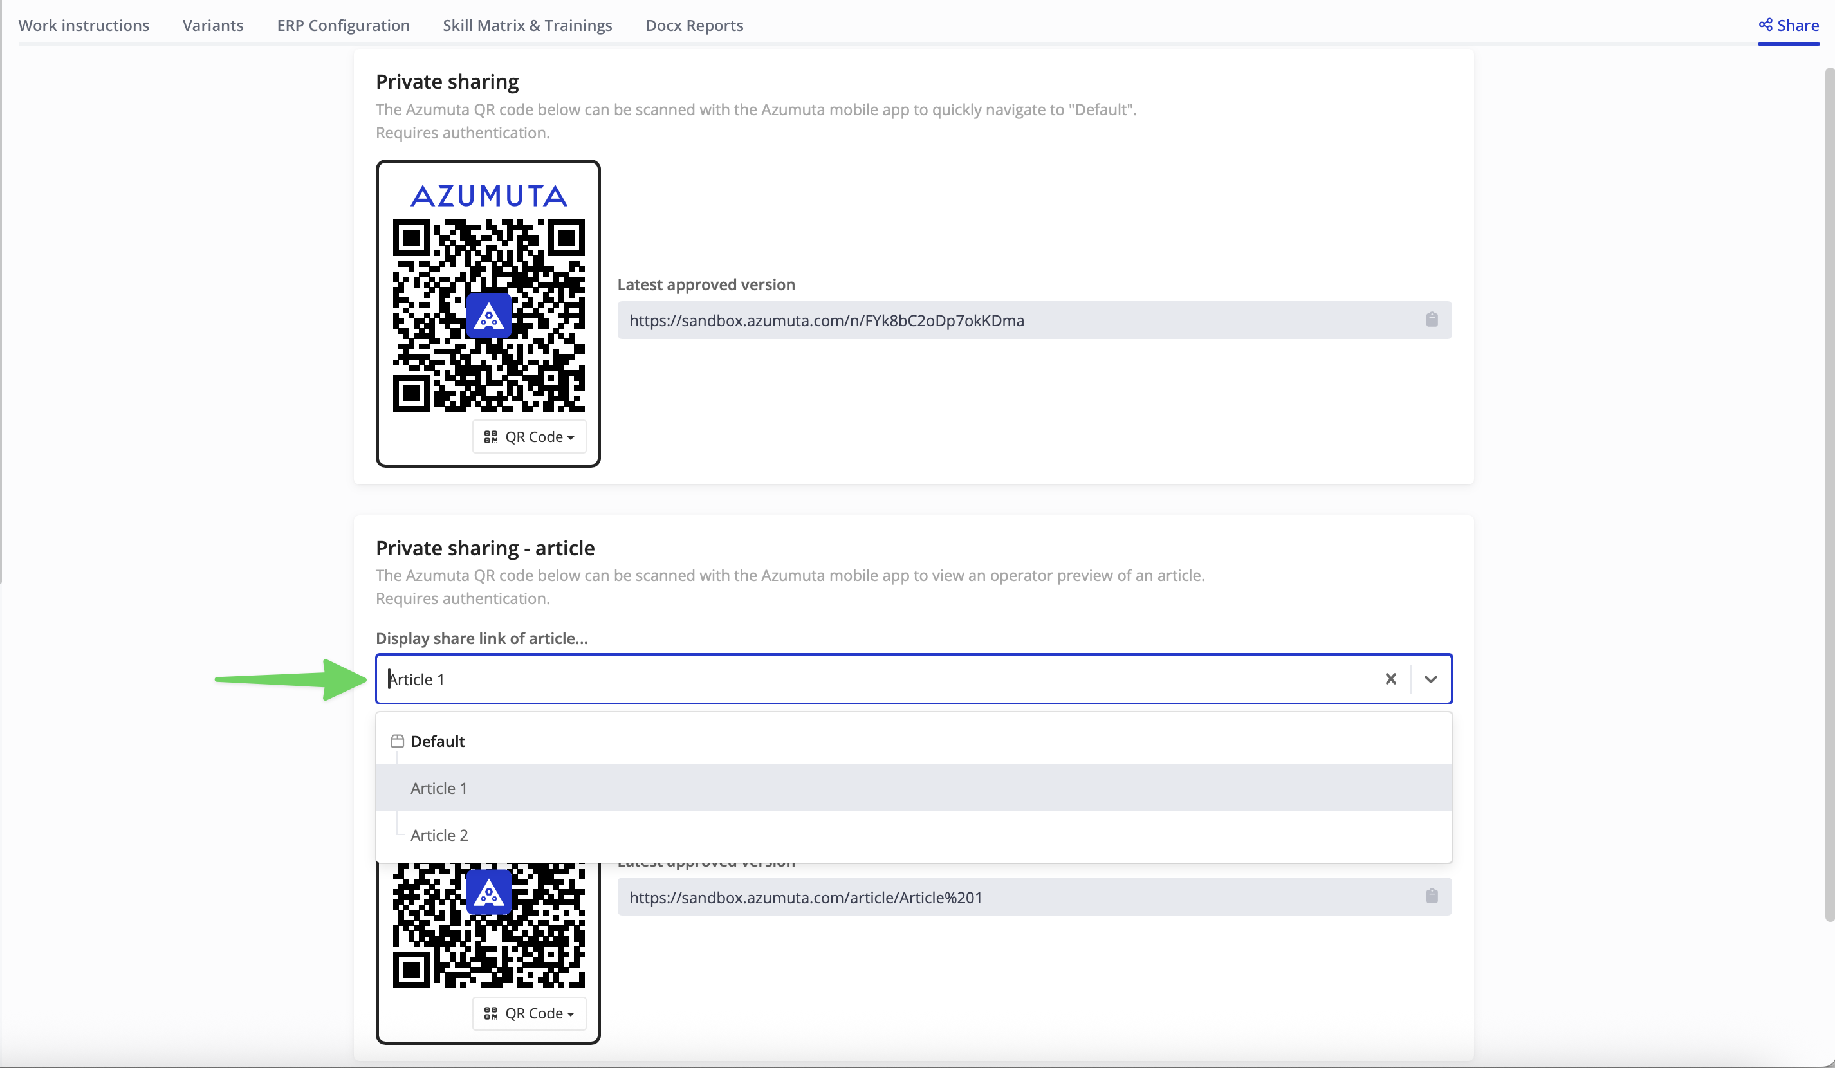
Task: Click the page vertical scrollbar
Action: (1829, 495)
